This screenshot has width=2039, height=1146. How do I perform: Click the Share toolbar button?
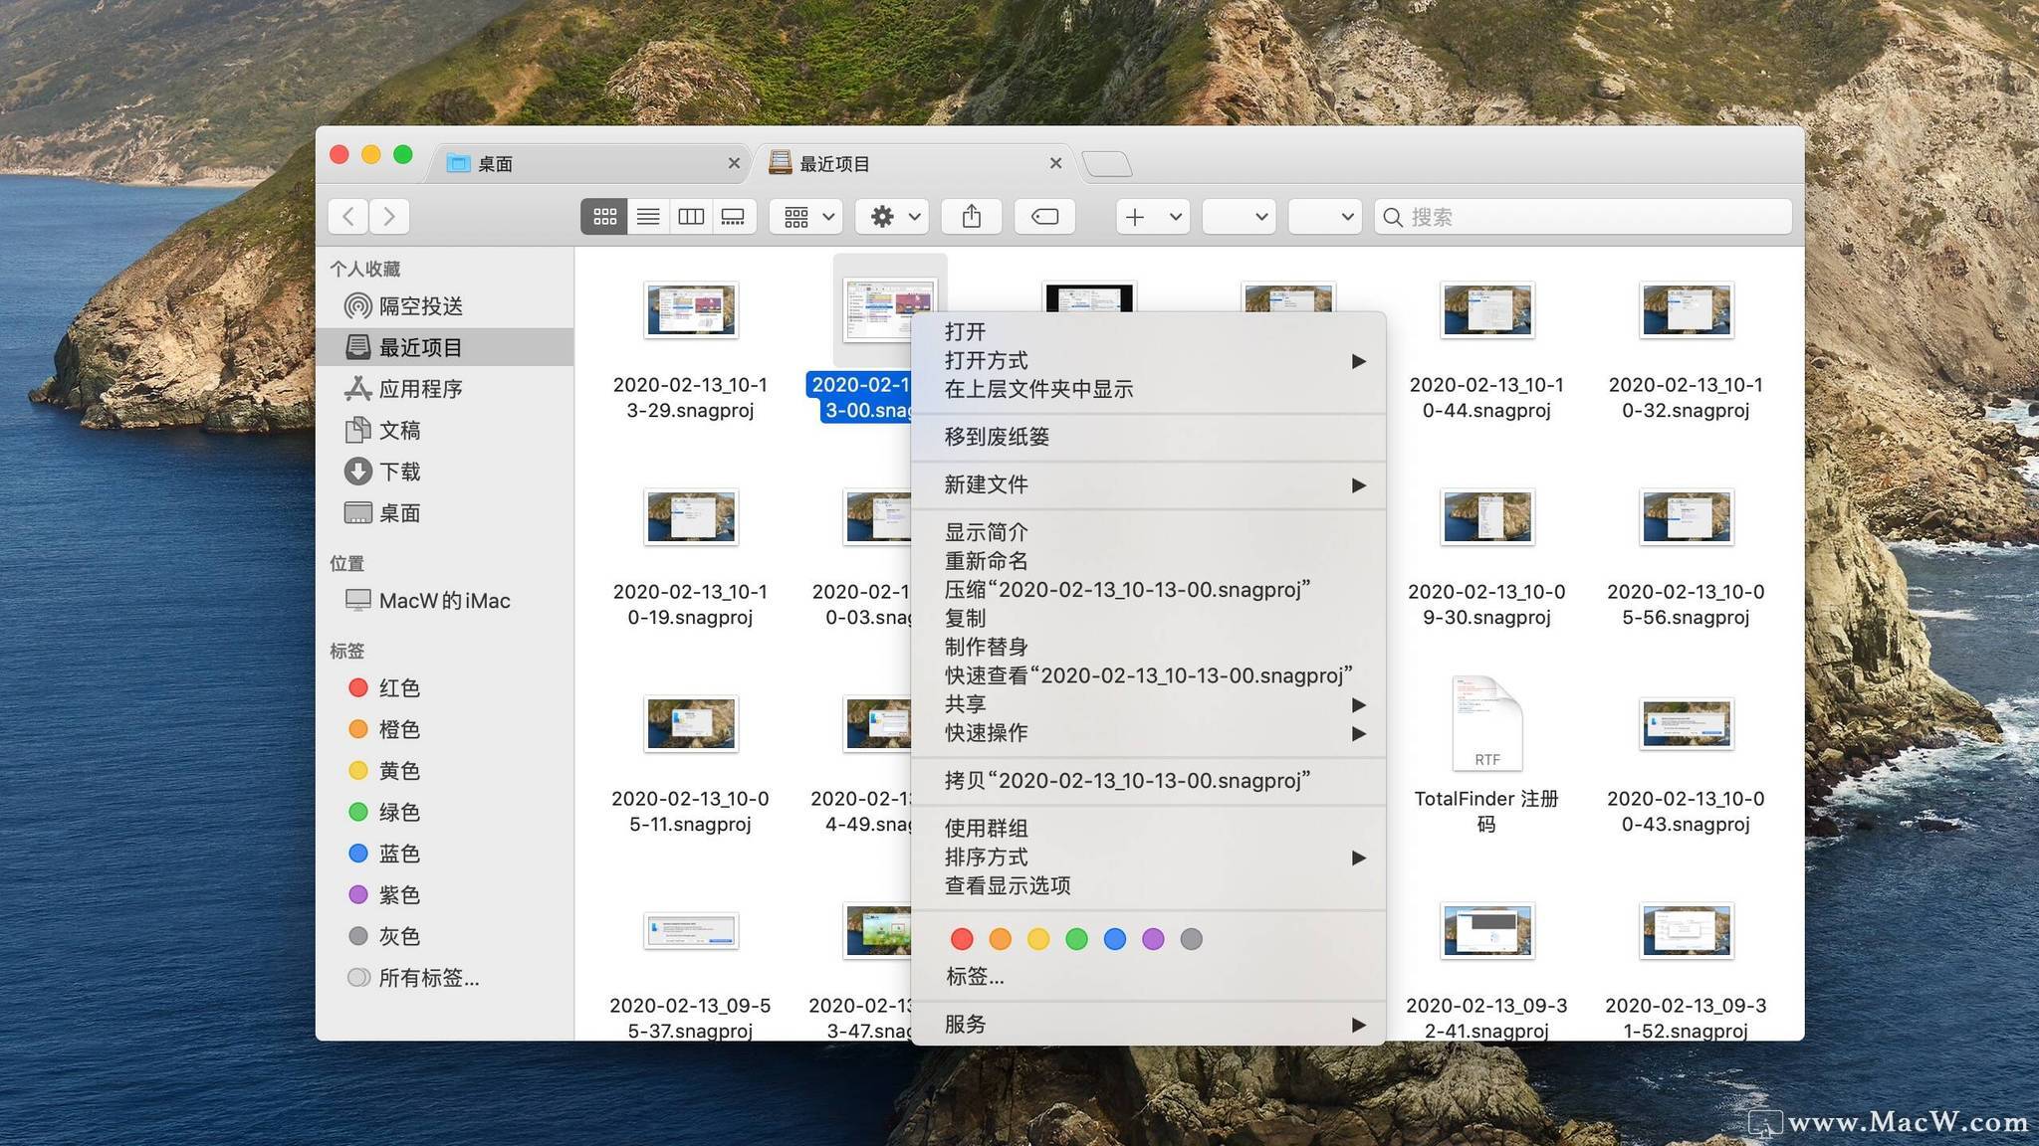[x=972, y=216]
